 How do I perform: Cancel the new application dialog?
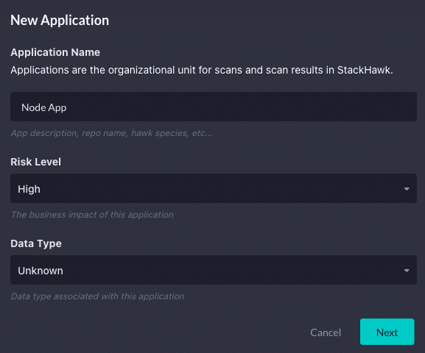point(326,332)
